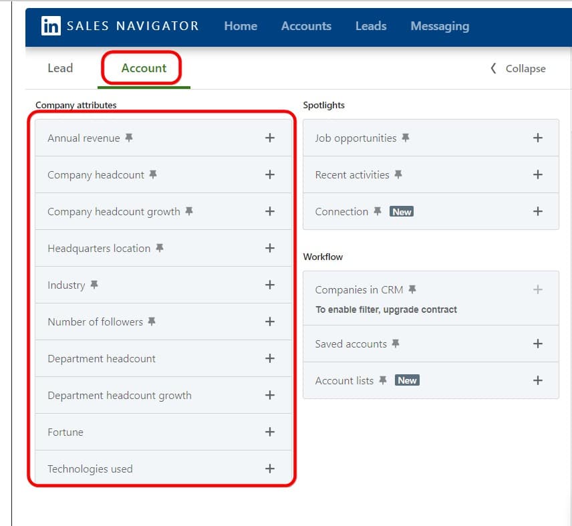Image resolution: width=572 pixels, height=526 pixels.
Task: Open the Accounts menu item
Action: point(306,26)
